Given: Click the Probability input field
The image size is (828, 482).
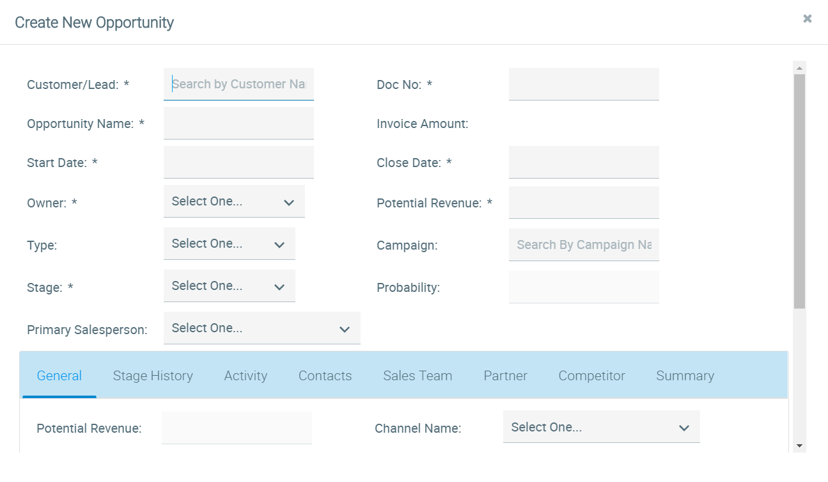Looking at the screenshot, I should tap(583, 287).
